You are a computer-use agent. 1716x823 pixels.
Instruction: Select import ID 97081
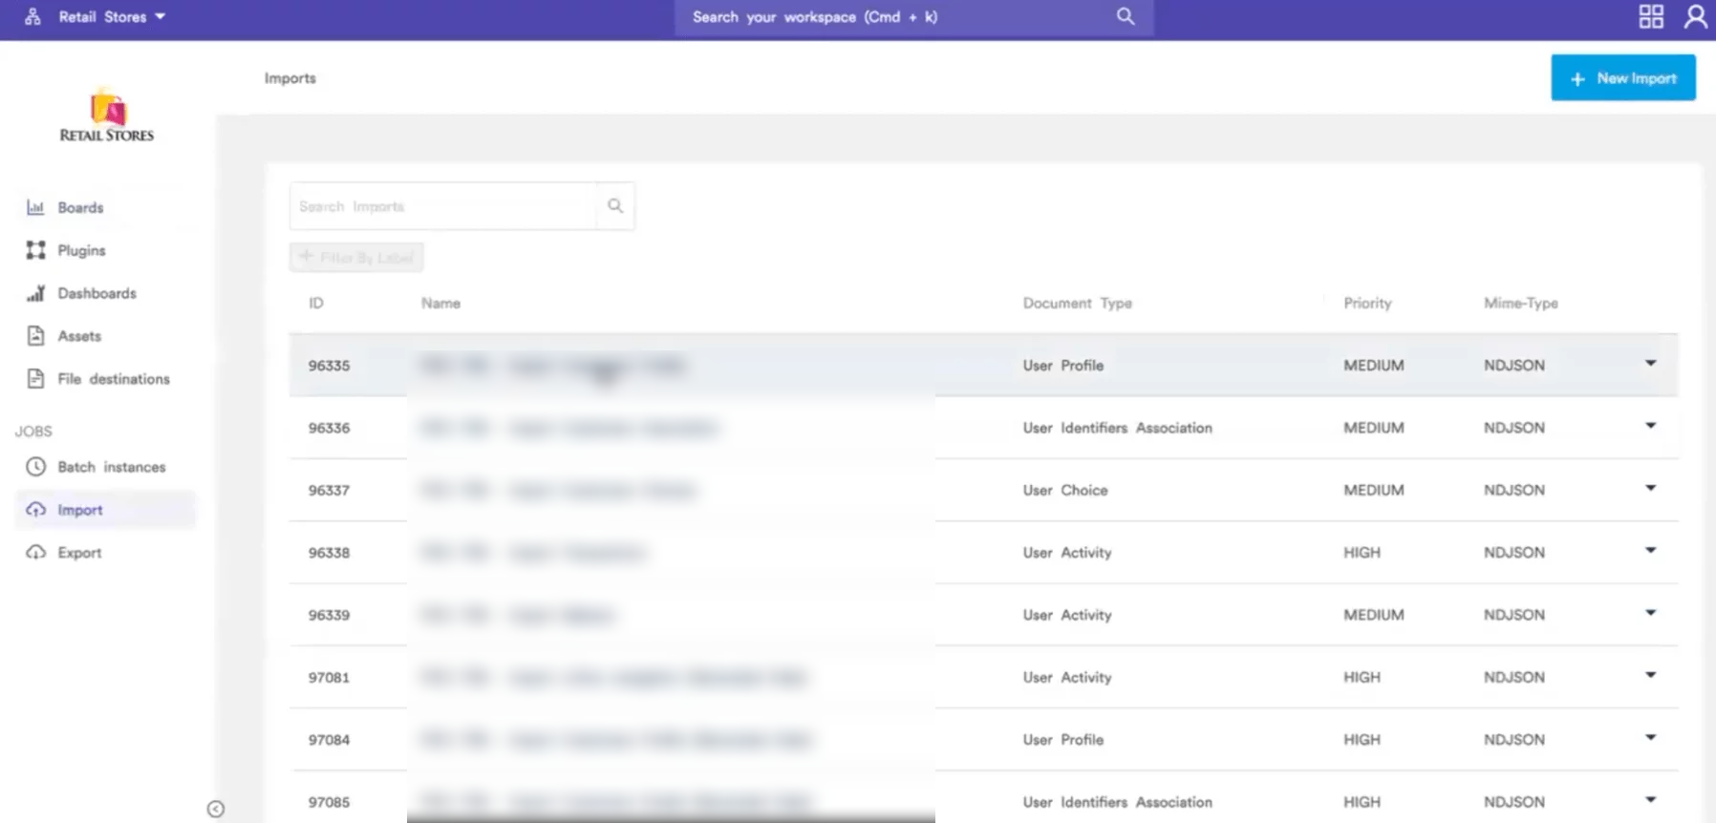[x=329, y=677]
